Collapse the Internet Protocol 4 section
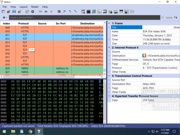 tap(109, 48)
